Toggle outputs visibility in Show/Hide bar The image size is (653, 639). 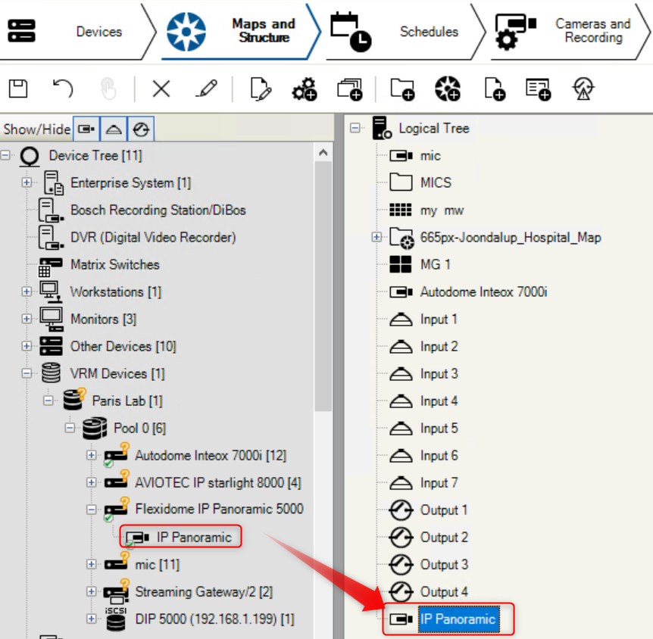point(141,129)
